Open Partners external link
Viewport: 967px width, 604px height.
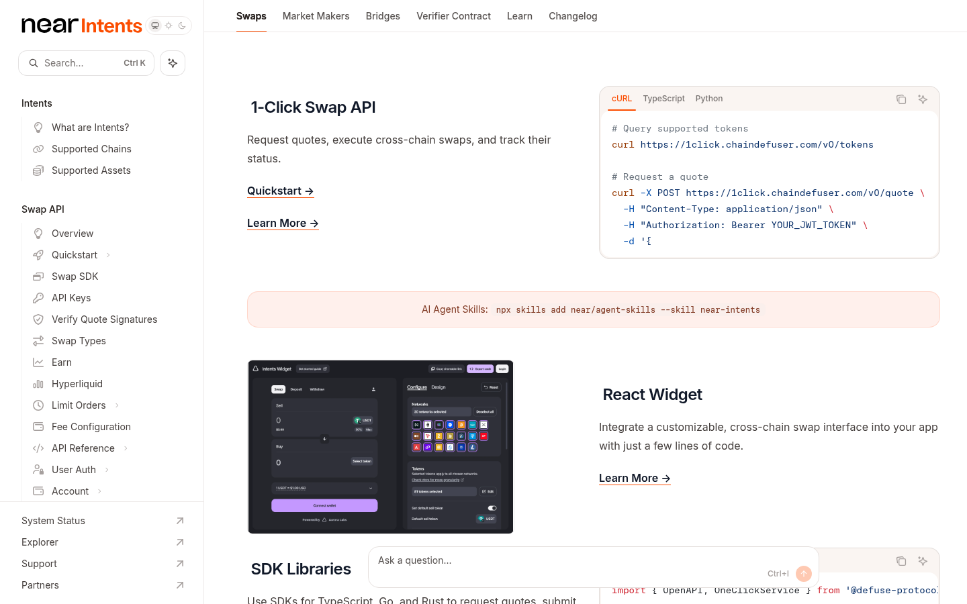pyautogui.click(x=102, y=585)
